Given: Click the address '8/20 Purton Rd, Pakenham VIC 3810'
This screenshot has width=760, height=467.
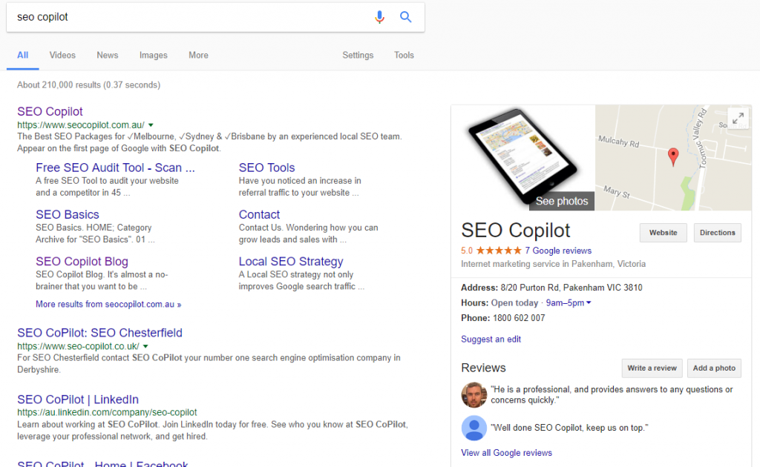Looking at the screenshot, I should (571, 288).
